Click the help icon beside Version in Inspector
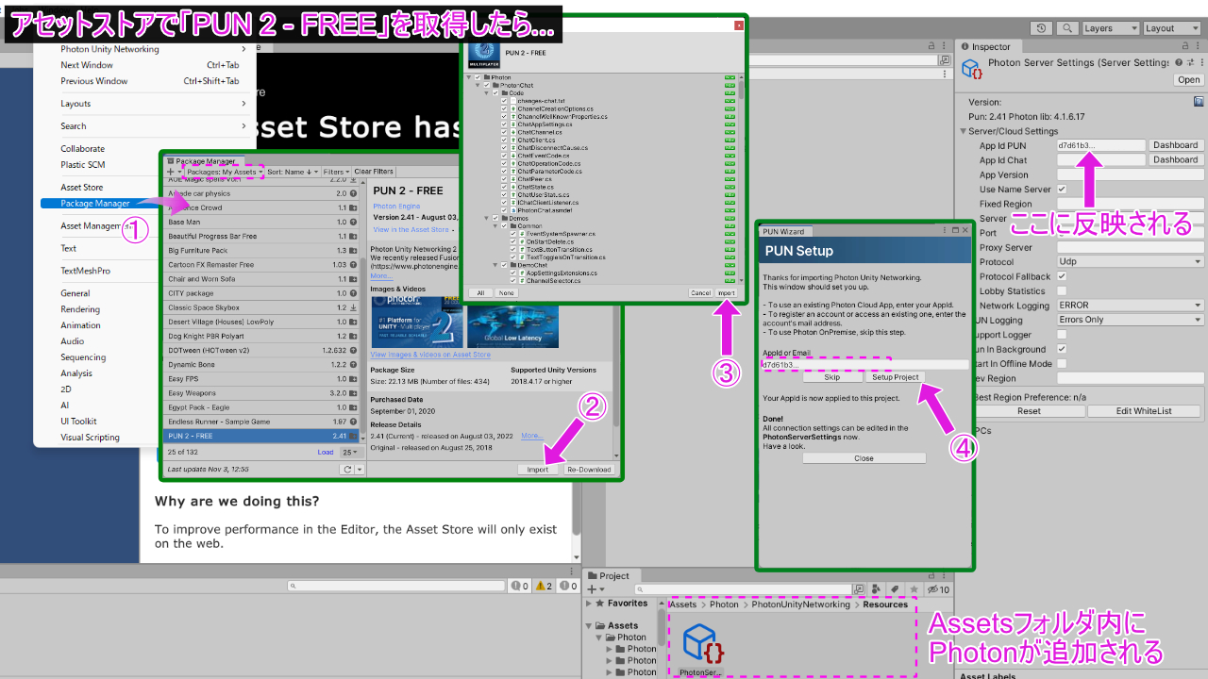This screenshot has width=1208, height=679. [1199, 101]
